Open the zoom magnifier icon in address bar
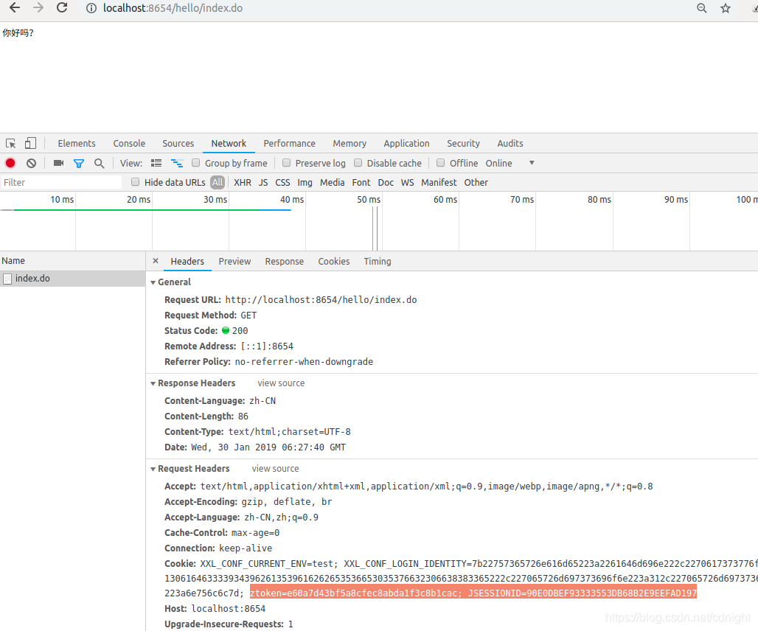The width and height of the screenshot is (758, 631). pos(701,8)
